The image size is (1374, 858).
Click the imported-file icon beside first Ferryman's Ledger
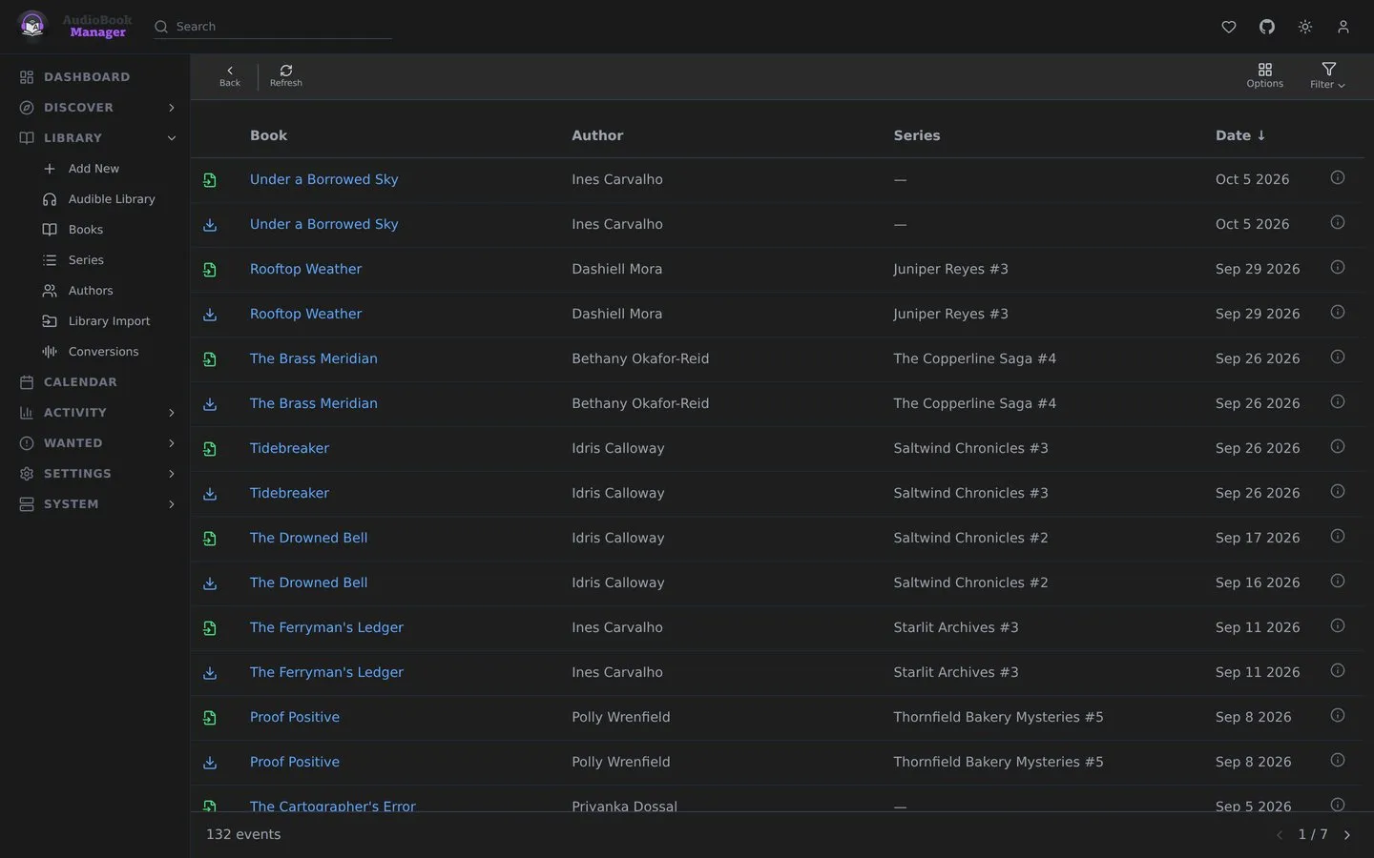(x=210, y=628)
